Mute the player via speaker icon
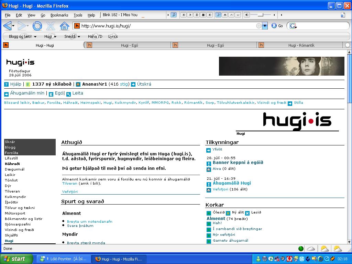The height and width of the screenshot is (264, 352). pyautogui.click(x=247, y=15)
